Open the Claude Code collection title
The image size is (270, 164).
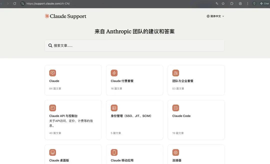pyautogui.click(x=181, y=116)
